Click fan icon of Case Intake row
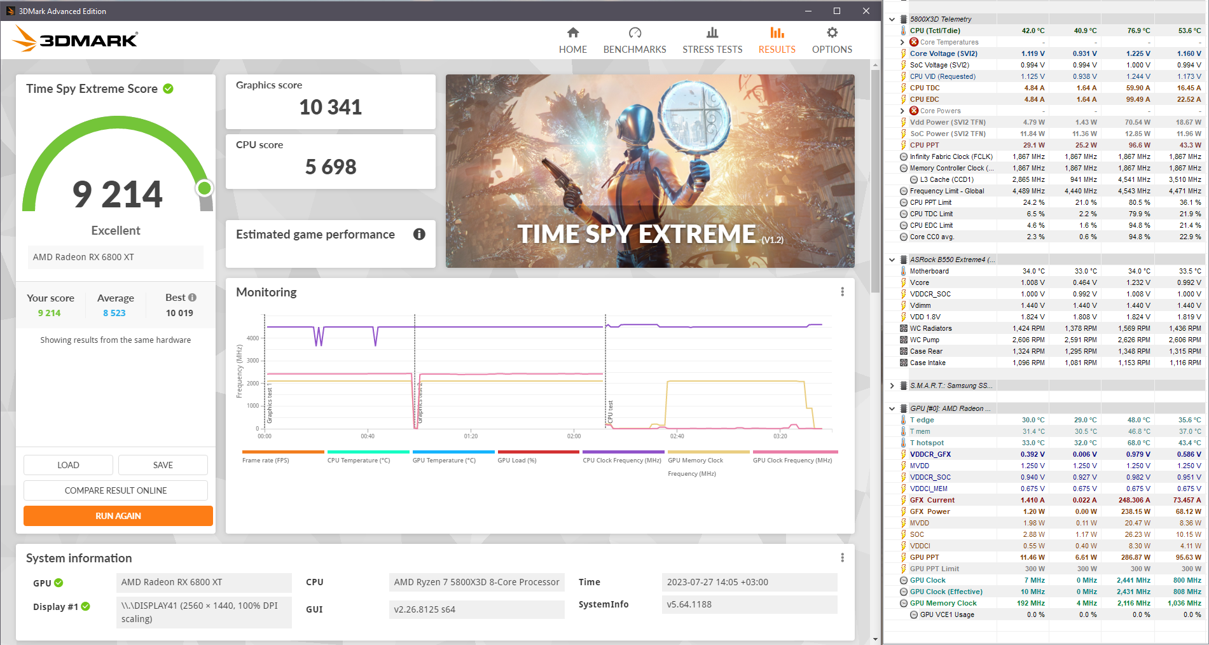Screen dimensions: 1209x645 tap(904, 363)
